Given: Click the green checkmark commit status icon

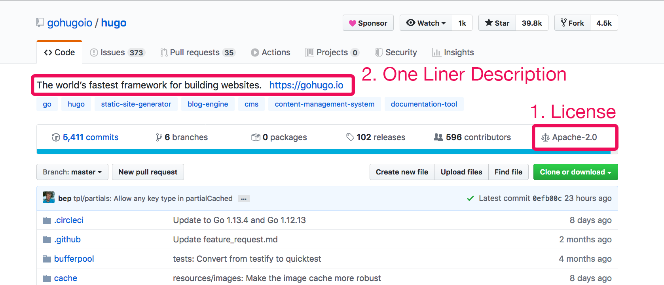Looking at the screenshot, I should [470, 198].
